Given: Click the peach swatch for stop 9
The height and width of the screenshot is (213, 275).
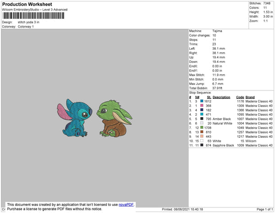Looking at the screenshot, I should tap(202, 136).
